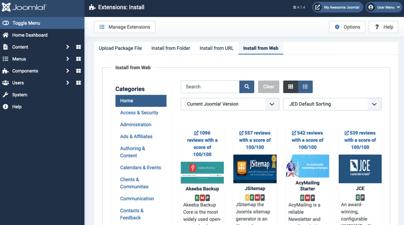Click the gray P badge under JCE
The width and height of the screenshot is (404, 225).
click(363, 198)
